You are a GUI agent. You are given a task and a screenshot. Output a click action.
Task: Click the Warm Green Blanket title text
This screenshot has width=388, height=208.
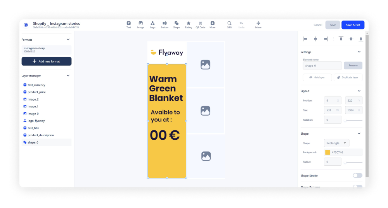[x=166, y=88]
